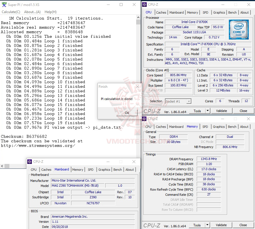Viewport: 255px width, 229px height.
Task: Click Close on the Memory window footer
Action: point(243,225)
